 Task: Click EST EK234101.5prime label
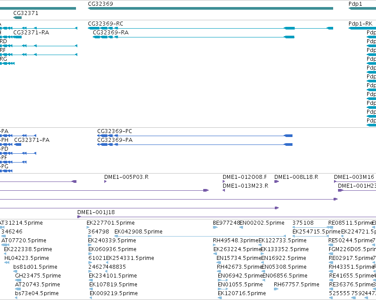pos(113,276)
